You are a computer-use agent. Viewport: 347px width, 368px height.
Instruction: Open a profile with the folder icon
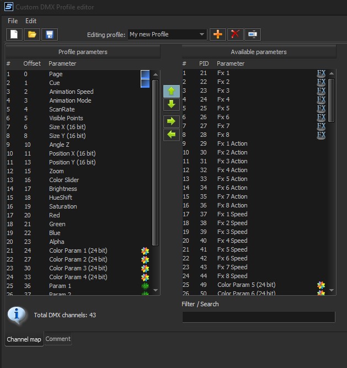(32, 34)
